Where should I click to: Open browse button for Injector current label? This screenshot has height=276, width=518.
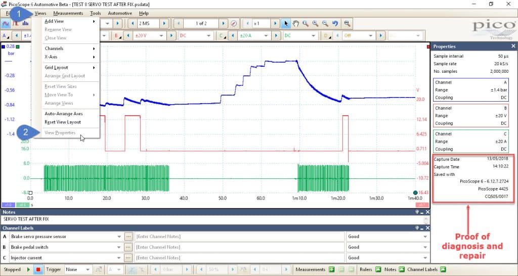(x=128, y=257)
